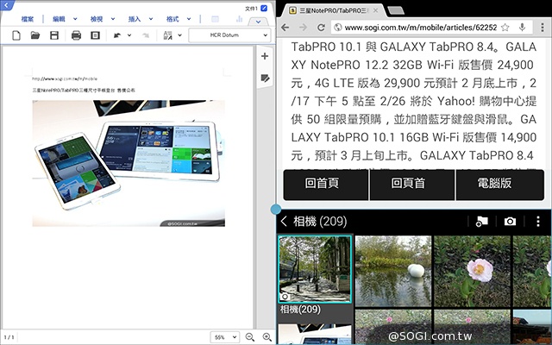Open the 編輯 menu
The height and width of the screenshot is (345, 552).
click(59, 19)
